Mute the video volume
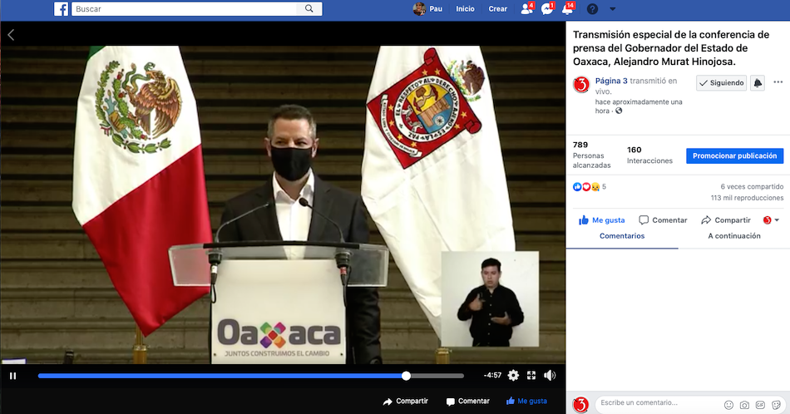790x414 pixels. pyautogui.click(x=550, y=375)
